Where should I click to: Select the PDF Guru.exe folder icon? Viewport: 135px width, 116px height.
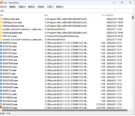point(1,36)
